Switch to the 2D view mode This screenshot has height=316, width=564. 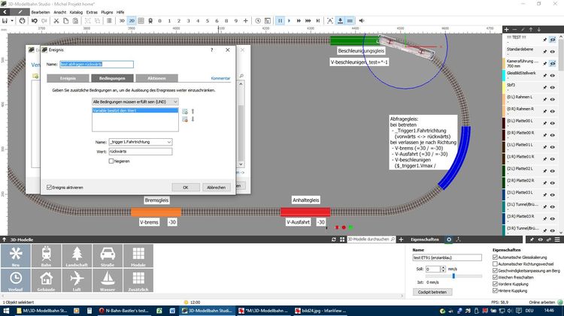coord(132,21)
